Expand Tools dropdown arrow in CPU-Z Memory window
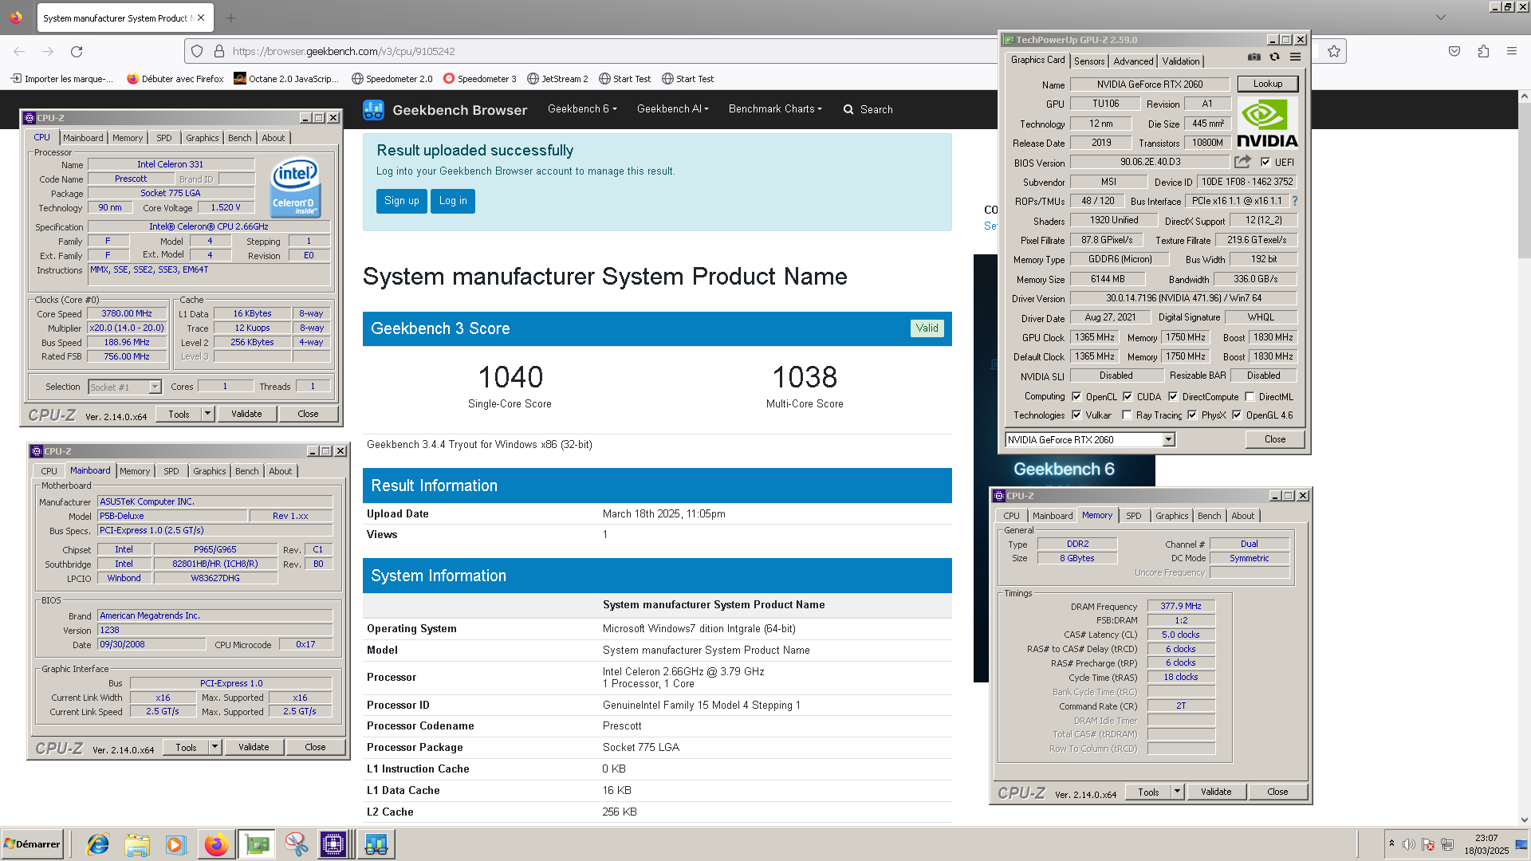The width and height of the screenshot is (1531, 861). (1177, 792)
